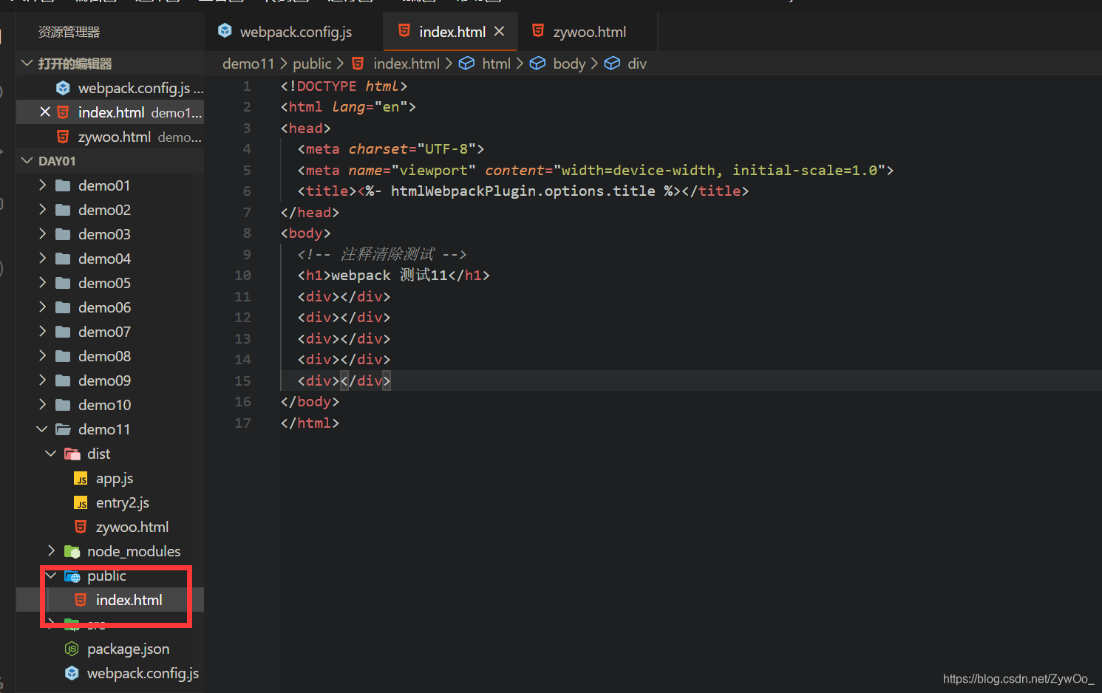Click the demo02 folder icon
Screen dimensions: 1102x693
click(x=64, y=210)
